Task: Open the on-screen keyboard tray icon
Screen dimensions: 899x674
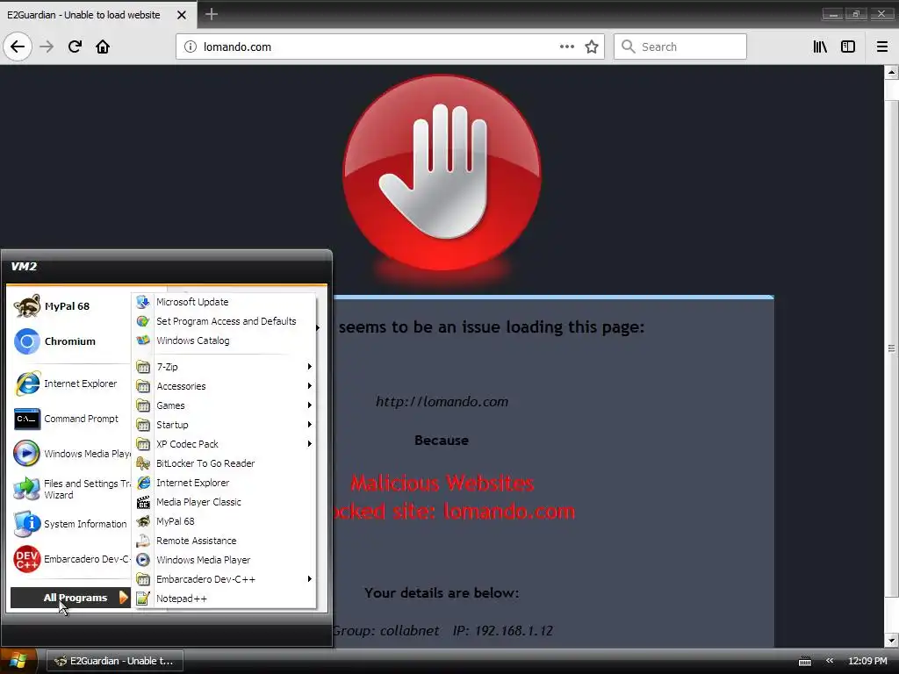Action: click(805, 662)
